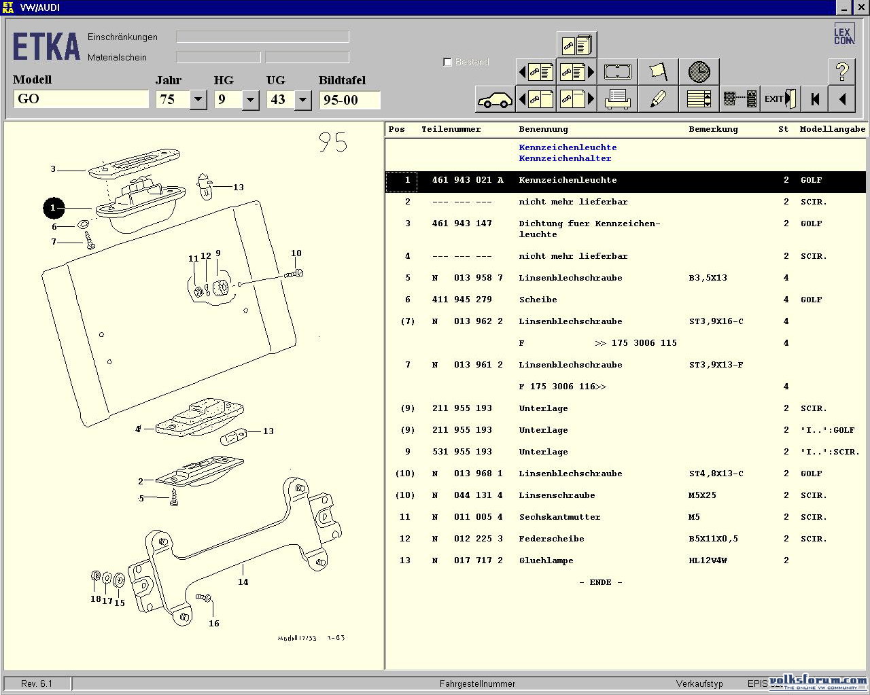
Task: Open the multi-page illustration overview icon
Action: pyautogui.click(x=576, y=45)
